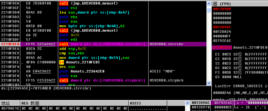Select the memset call instruction at 2210FDD8
Screen dimensions: 268x111
pyautogui.click(x=89, y=31)
